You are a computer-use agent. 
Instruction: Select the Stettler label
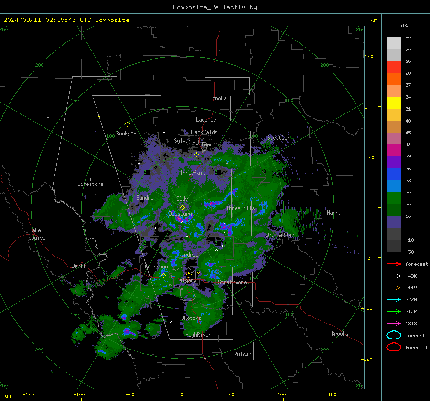pyautogui.click(x=279, y=138)
